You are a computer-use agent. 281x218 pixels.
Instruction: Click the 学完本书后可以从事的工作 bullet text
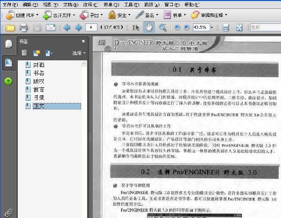(x=146, y=126)
